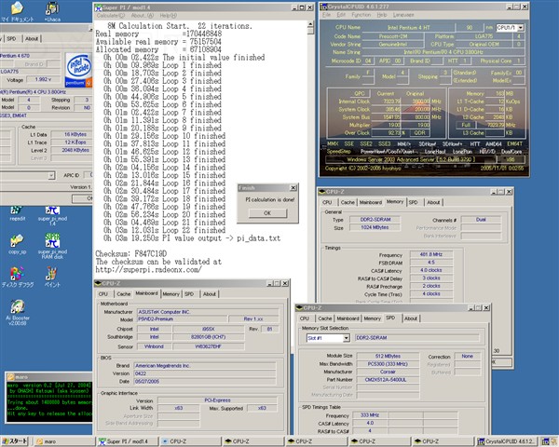
Task: Click the 82801GB (ICH7) southbridge value
Action: pos(208,337)
